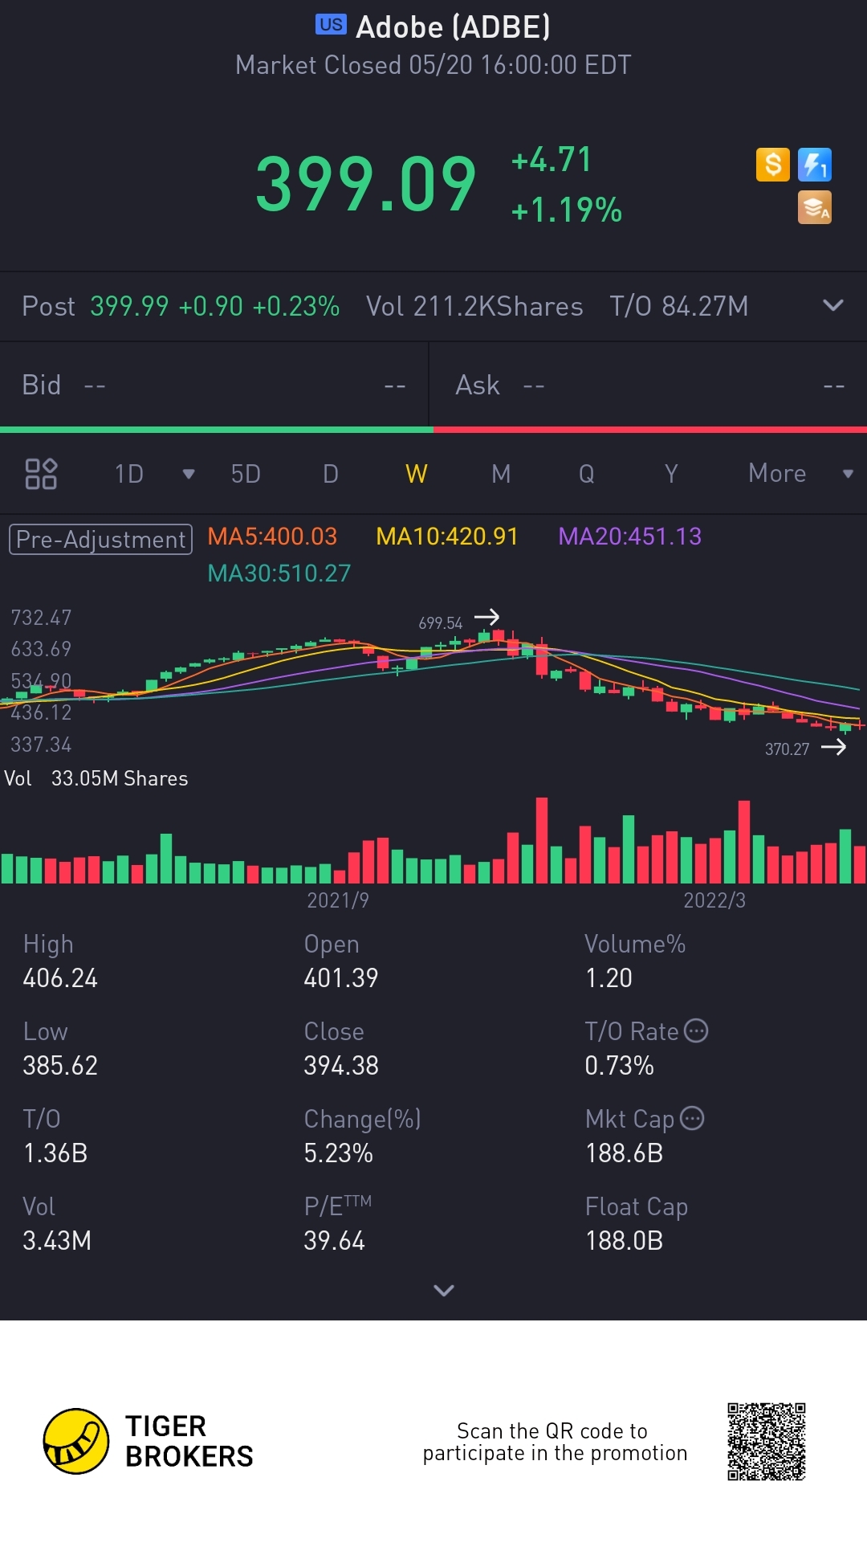The image size is (867, 1563).
Task: Tap the MA20:451.13 indicator label
Action: pyautogui.click(x=630, y=537)
